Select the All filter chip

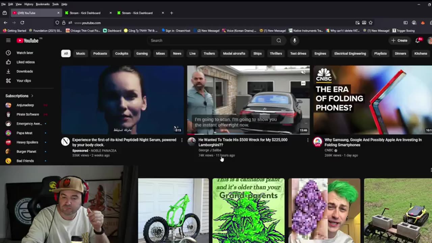66,53
